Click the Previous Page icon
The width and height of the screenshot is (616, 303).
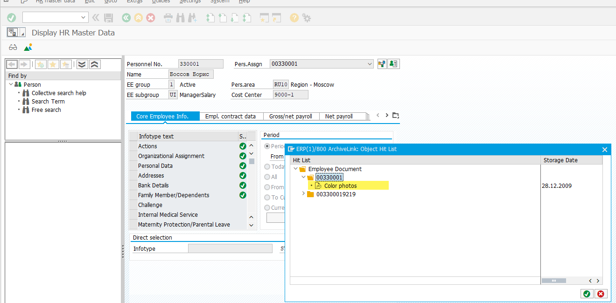222,18
